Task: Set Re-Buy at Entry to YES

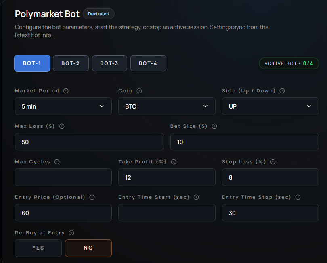Action: click(x=38, y=248)
